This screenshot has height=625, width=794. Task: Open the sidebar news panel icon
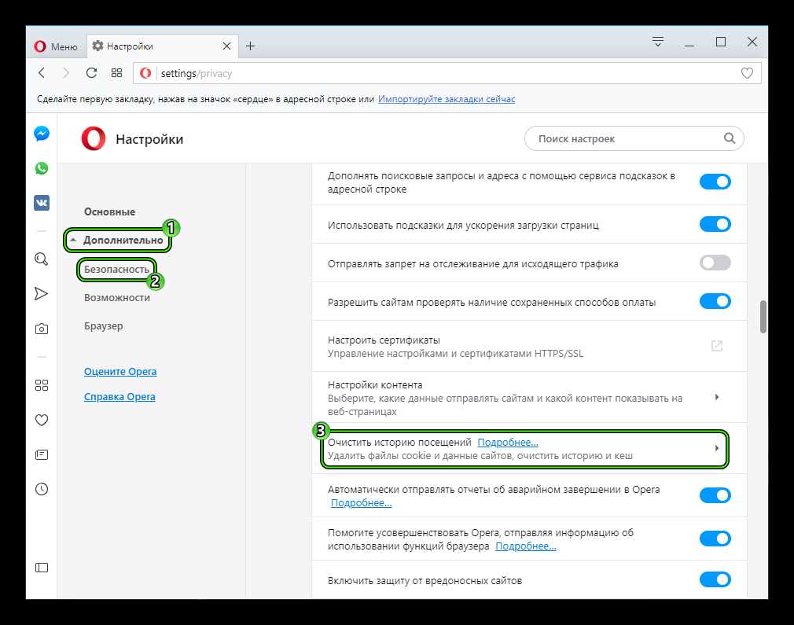click(x=42, y=455)
